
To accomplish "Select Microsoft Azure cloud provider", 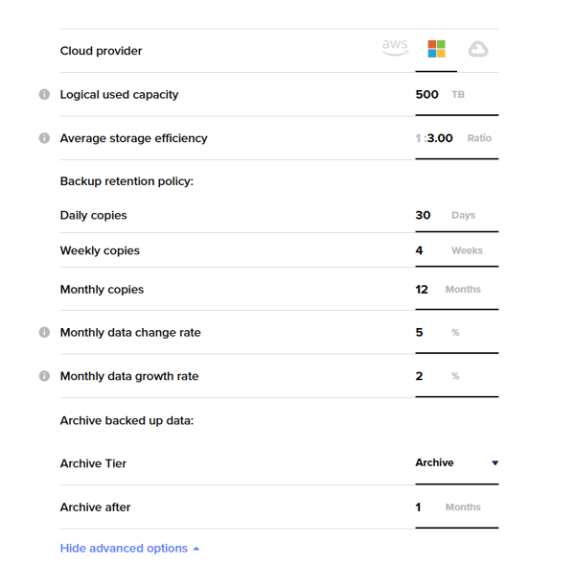I will coord(436,50).
